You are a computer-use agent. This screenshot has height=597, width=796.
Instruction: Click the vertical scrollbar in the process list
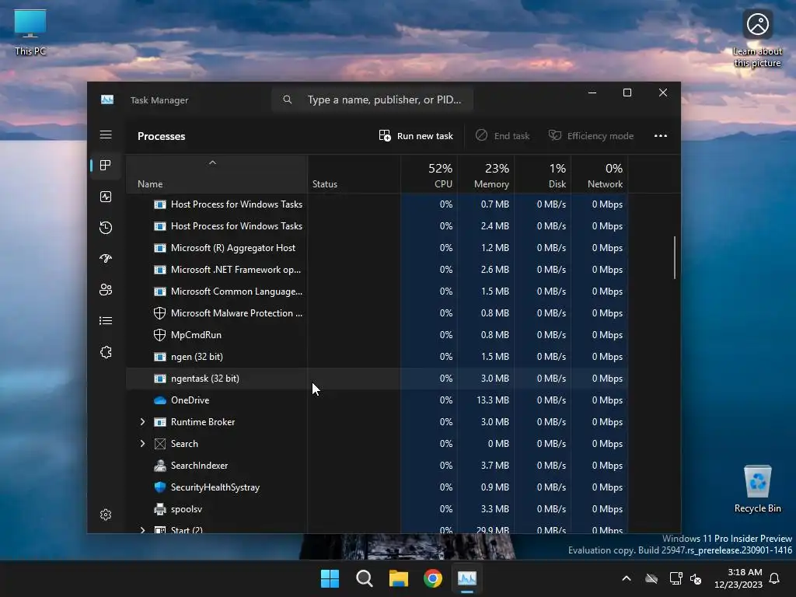(x=675, y=257)
